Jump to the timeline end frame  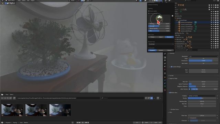point(88,123)
